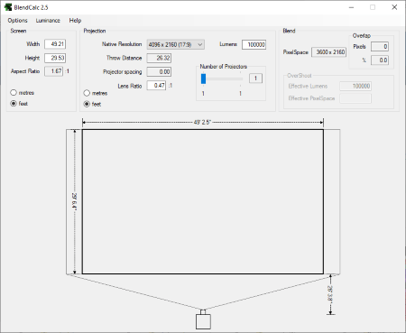Open the Help menu
Screen dimensions: 406x333
75,21
